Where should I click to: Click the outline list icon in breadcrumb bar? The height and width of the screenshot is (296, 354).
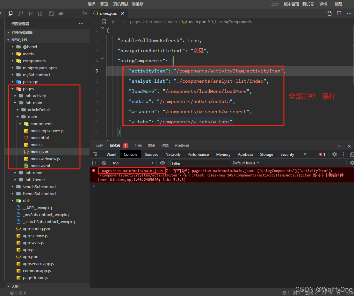pos(95,22)
